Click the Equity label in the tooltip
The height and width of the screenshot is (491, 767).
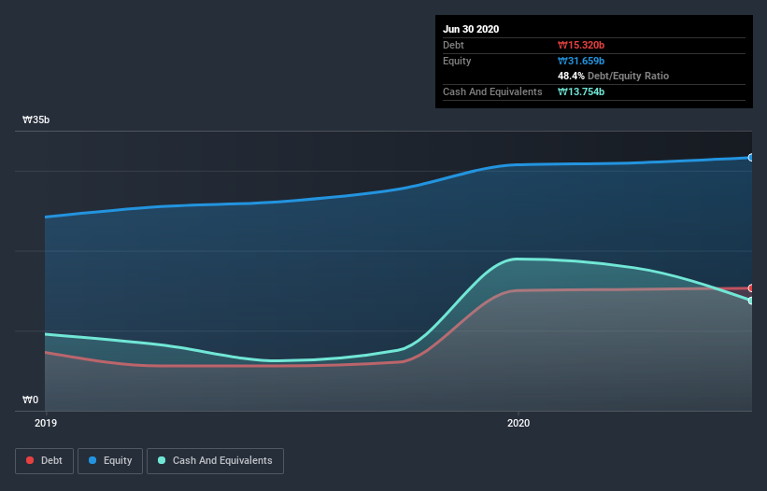(x=457, y=61)
